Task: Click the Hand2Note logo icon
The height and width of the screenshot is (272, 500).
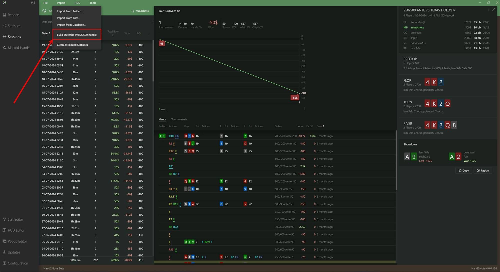Action: click(x=5, y=2)
